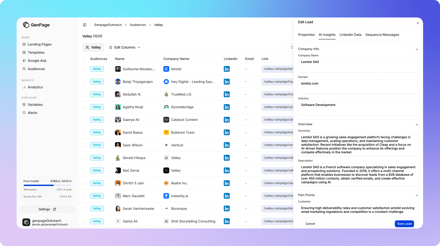The height and width of the screenshot is (246, 440).
Task: Click the Company Name column header
Action: click(x=176, y=59)
